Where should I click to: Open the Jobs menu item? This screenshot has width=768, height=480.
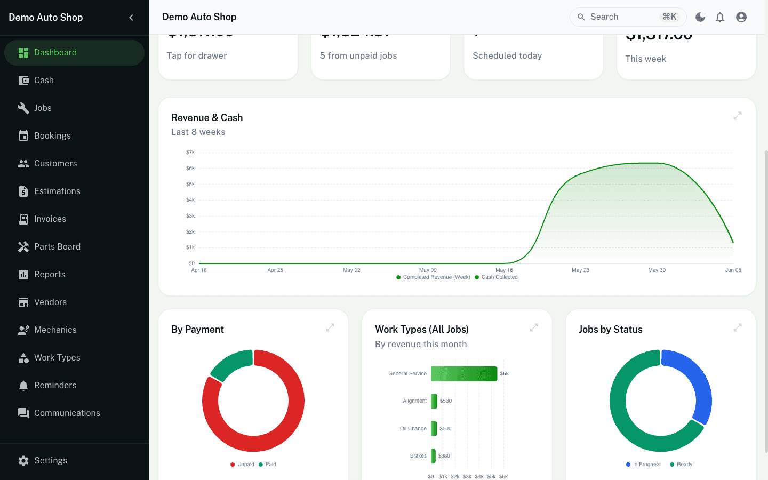tap(74, 108)
